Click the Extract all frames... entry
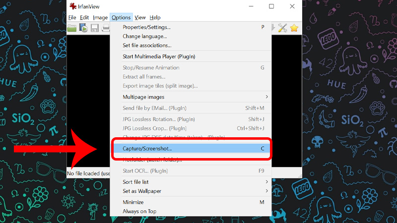Image resolution: width=397 pixels, height=223 pixels. [191, 77]
